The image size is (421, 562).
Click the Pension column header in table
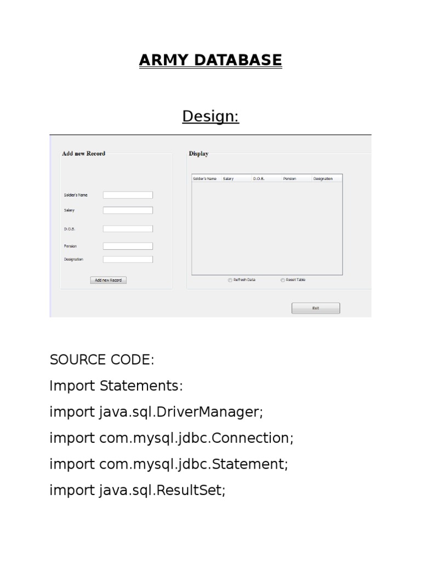pyautogui.click(x=297, y=178)
